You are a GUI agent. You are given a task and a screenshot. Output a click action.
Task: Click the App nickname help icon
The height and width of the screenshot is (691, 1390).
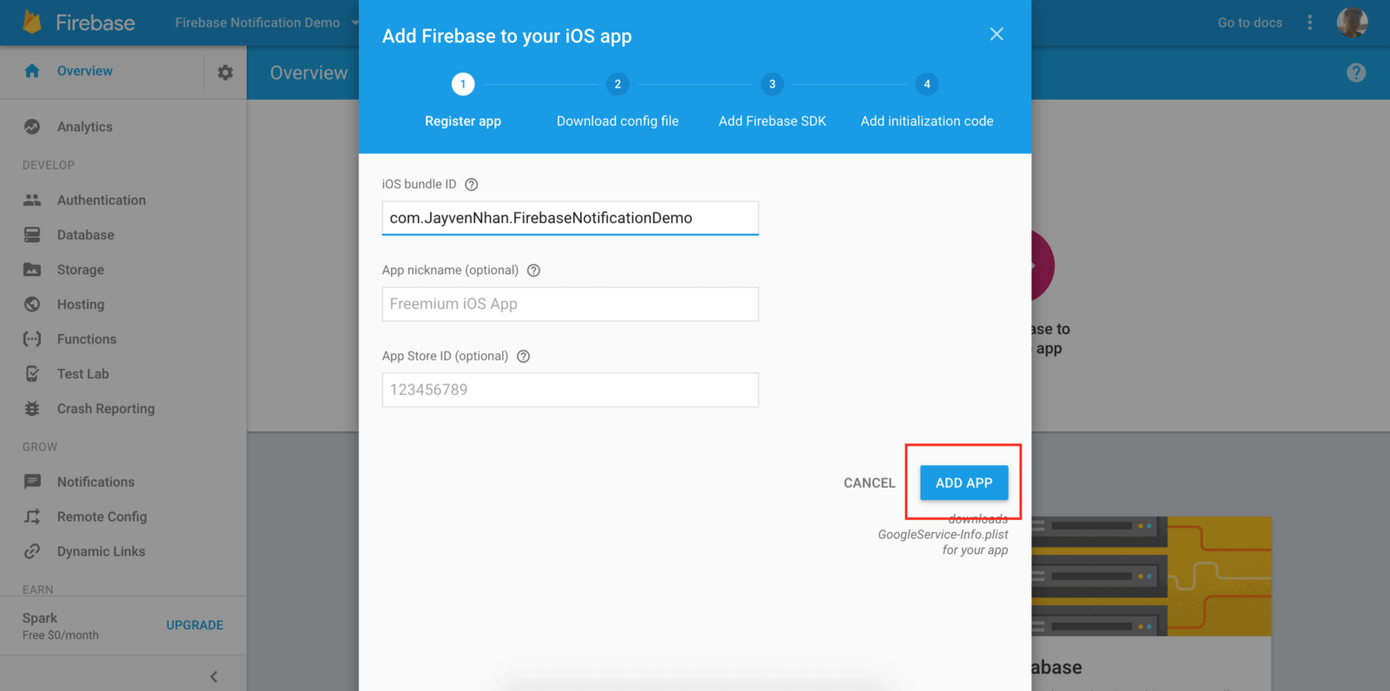533,270
